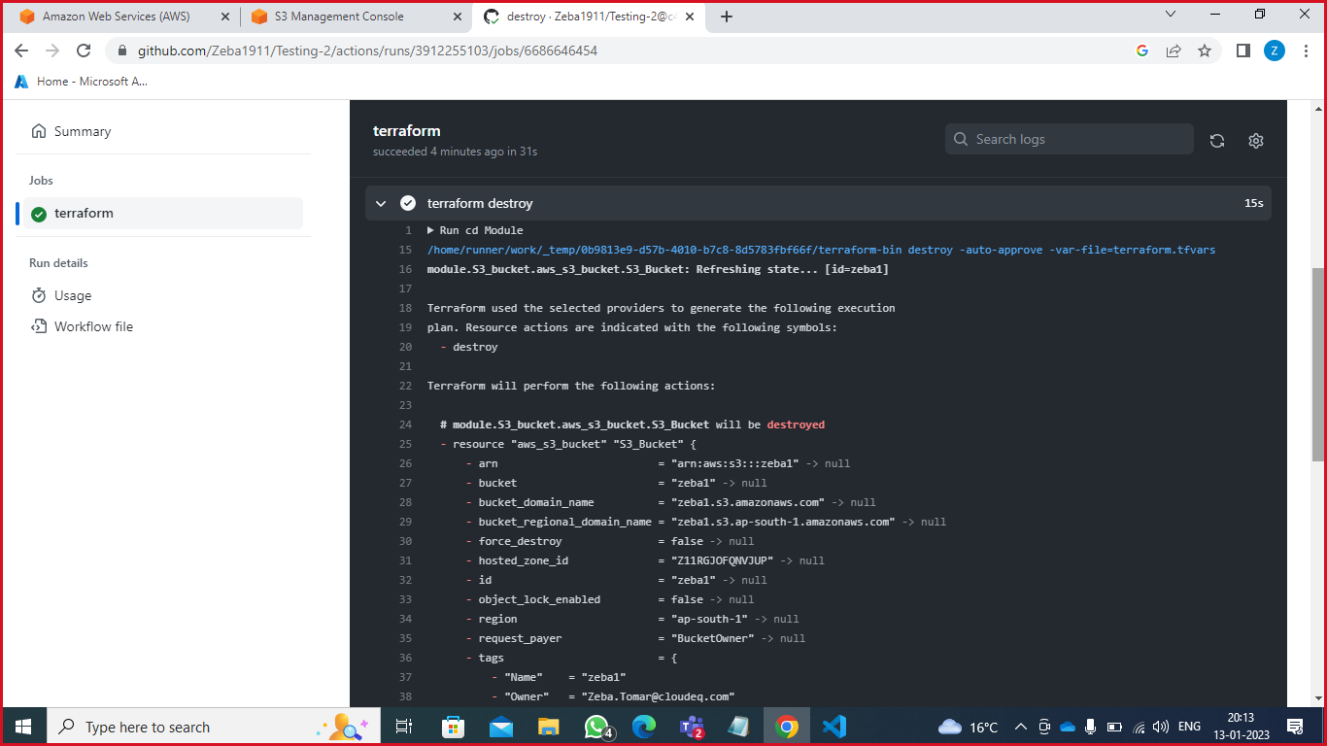
Task: Open Microsoft Edge from taskbar
Action: tap(644, 727)
